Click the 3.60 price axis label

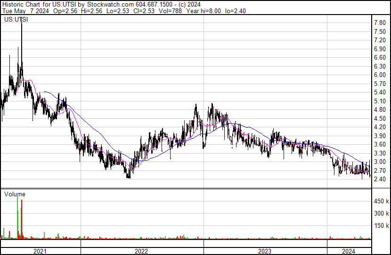[380, 145]
